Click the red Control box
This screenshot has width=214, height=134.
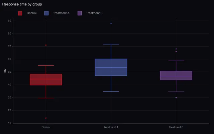tap(46, 80)
